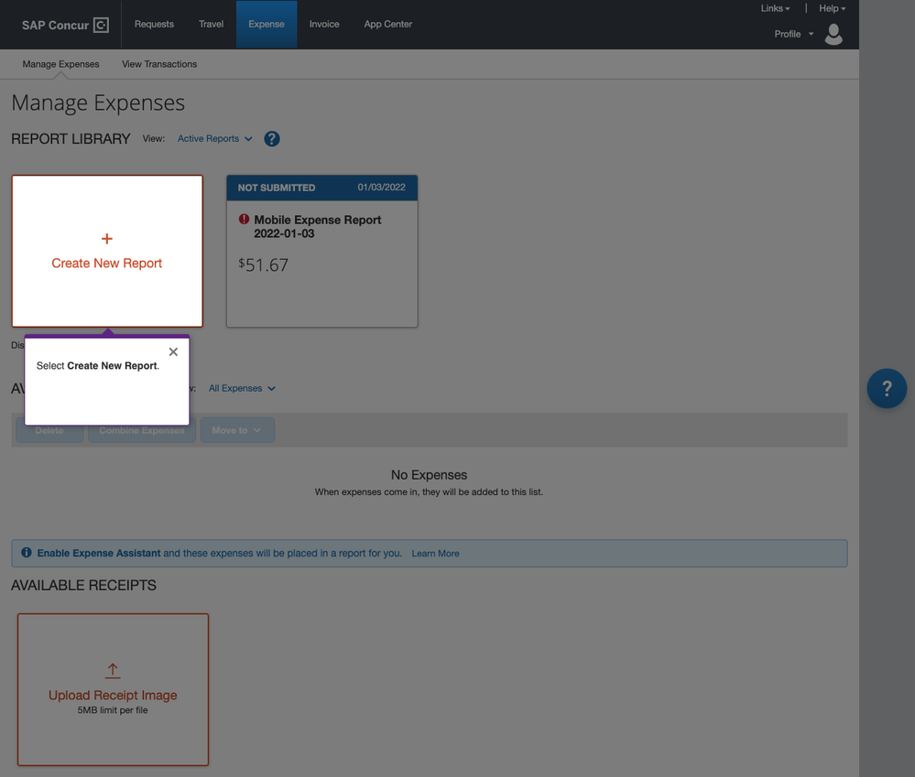Image resolution: width=915 pixels, height=777 pixels.
Task: Click the Learn More link
Action: click(435, 553)
